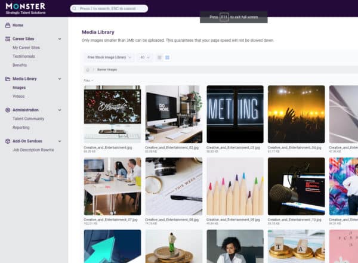Open Testimonials page
Viewport: 358px width, 263px height.
click(x=24, y=56)
